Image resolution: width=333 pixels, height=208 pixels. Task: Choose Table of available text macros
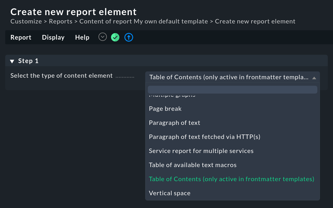pos(192,165)
